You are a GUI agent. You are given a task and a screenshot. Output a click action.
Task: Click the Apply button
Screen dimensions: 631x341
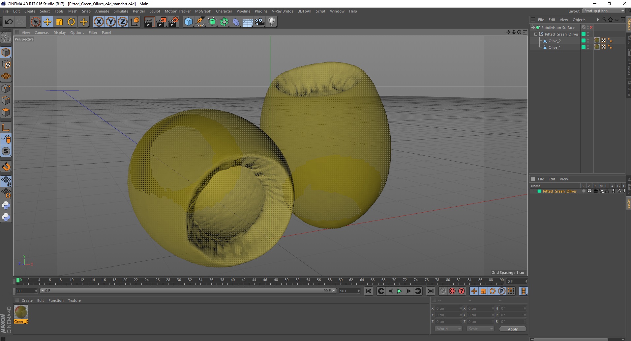[513, 329]
